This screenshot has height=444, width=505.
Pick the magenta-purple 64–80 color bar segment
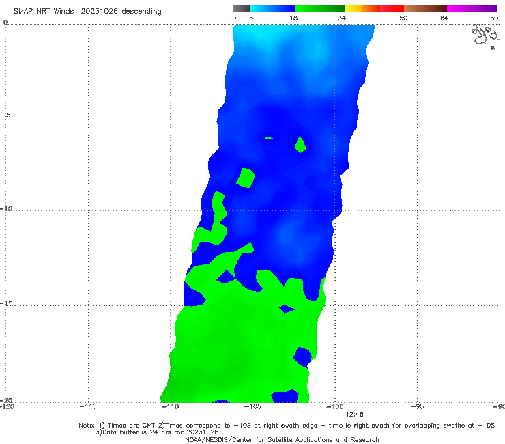click(472, 8)
